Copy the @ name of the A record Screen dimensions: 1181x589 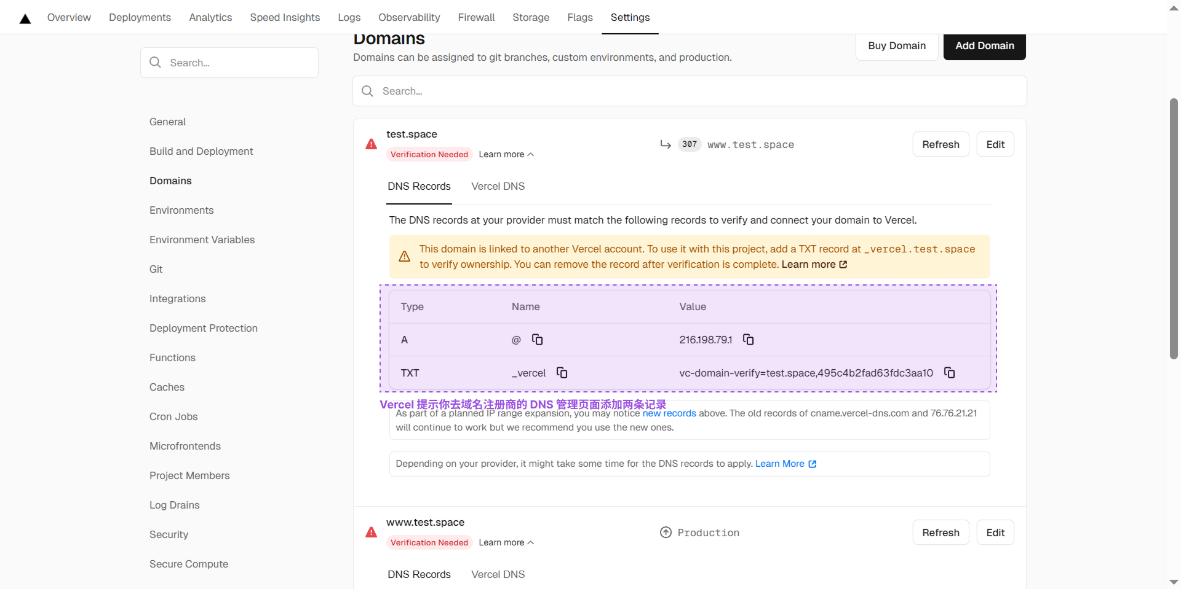537,340
